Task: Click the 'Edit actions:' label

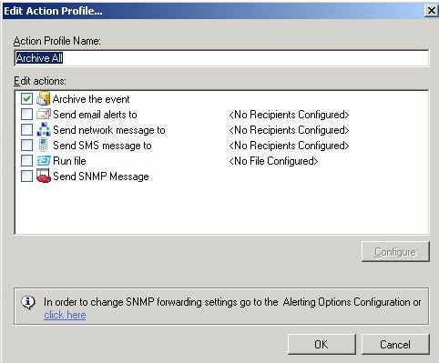Action: pos(40,81)
